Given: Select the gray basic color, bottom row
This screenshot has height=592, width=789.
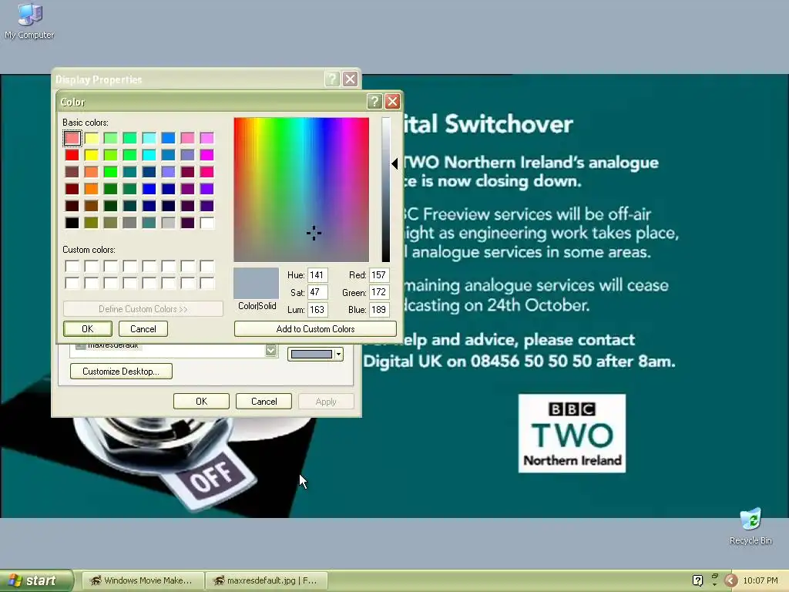Looking at the screenshot, I should 129,223.
